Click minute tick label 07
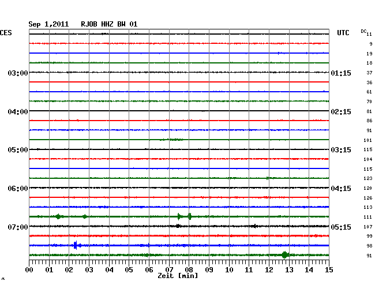The image size is (375, 285). coord(169,270)
